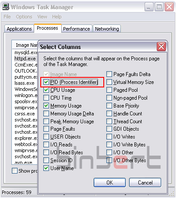Toggle the Show processes checkbox
Screen dimensions: 176x198
14,171
